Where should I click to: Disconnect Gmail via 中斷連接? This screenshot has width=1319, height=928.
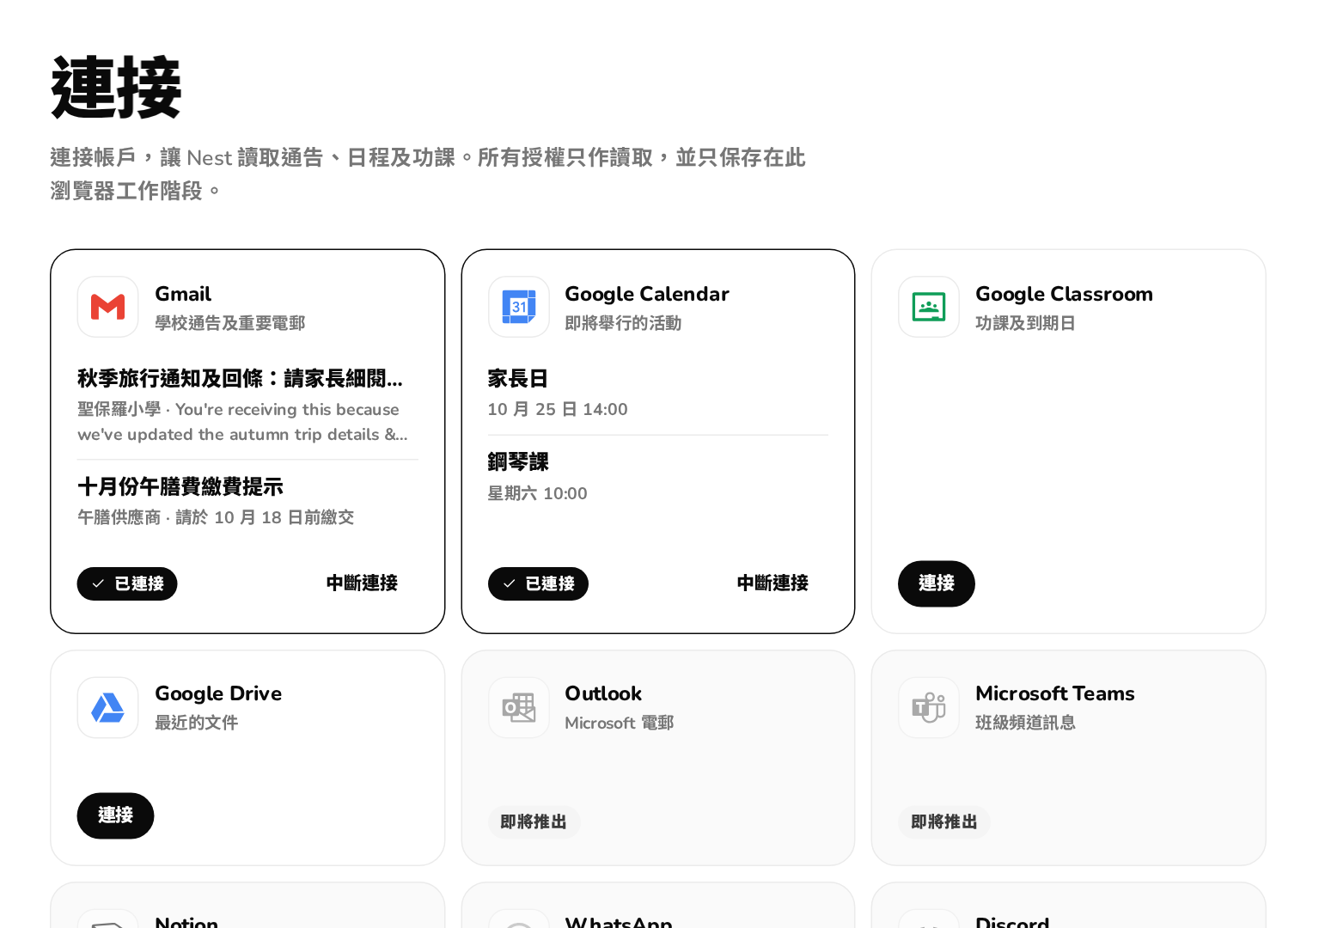point(362,583)
